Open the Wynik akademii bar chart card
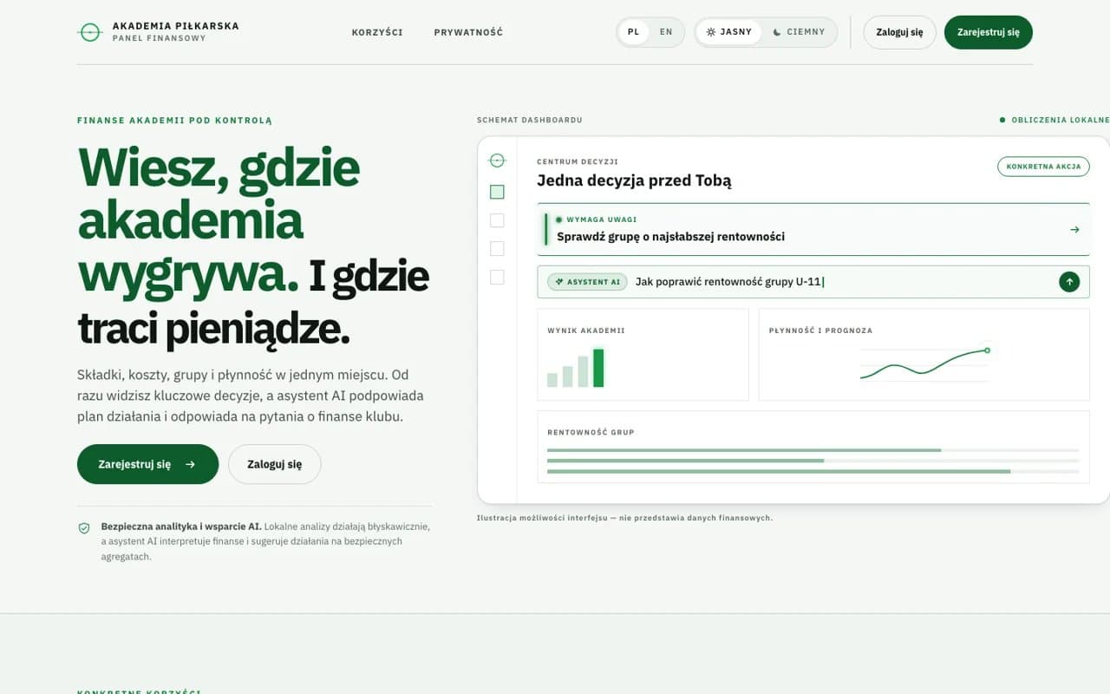The image size is (1110, 694). click(x=643, y=354)
